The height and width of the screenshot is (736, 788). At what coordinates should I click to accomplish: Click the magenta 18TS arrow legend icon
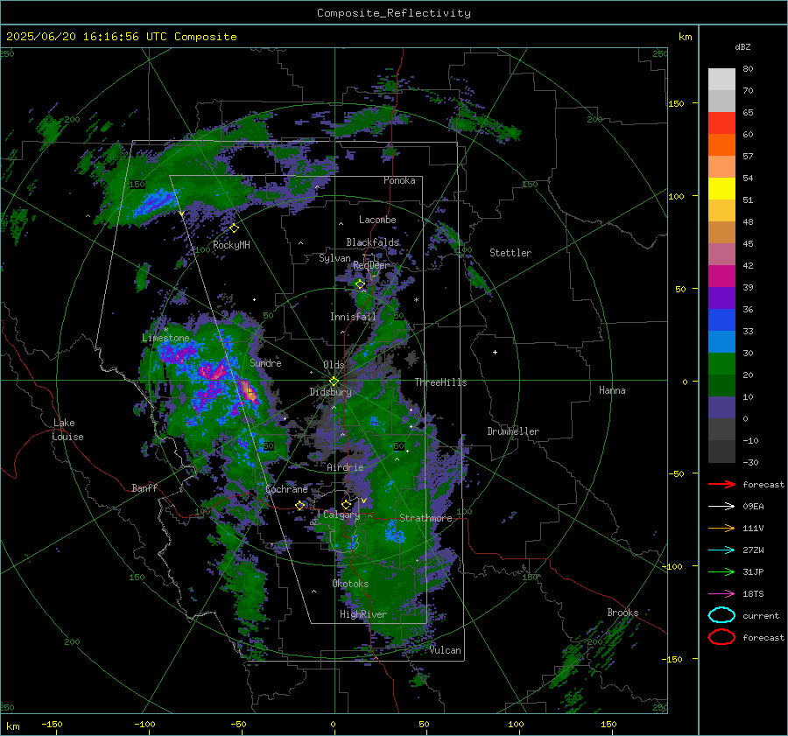point(721,594)
